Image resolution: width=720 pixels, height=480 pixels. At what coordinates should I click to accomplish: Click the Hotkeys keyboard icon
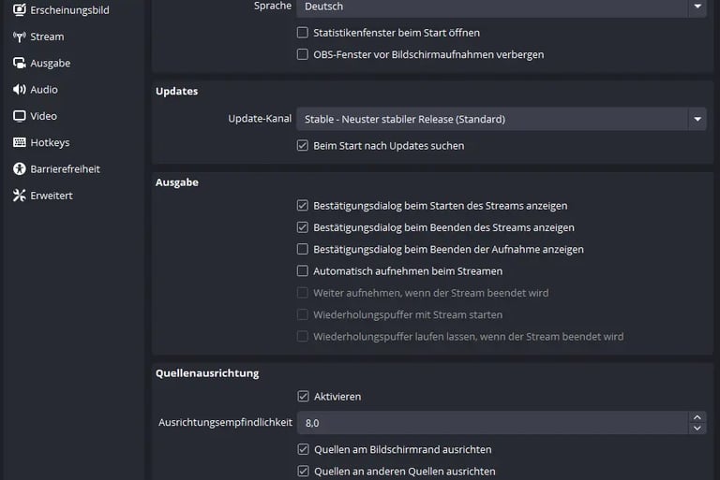coord(20,142)
